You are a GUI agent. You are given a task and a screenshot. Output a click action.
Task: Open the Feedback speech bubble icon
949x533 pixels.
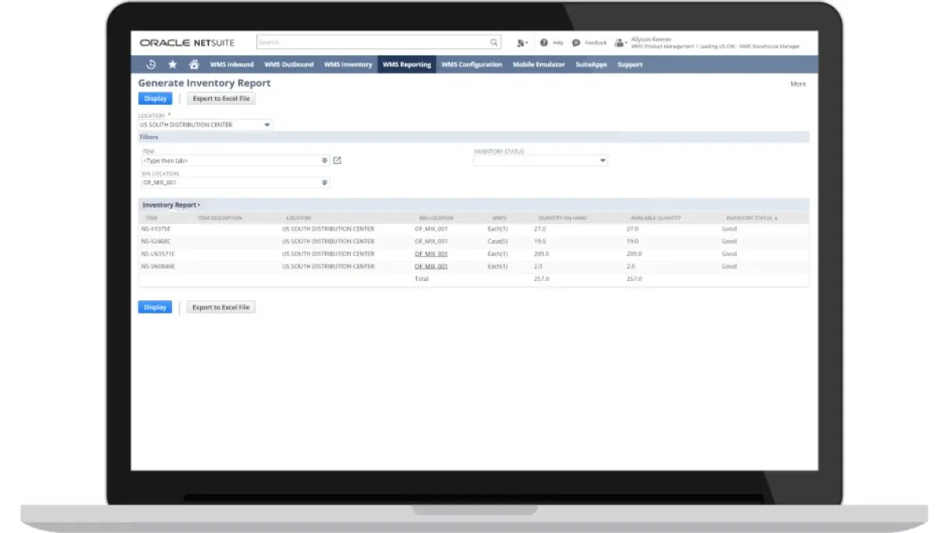[576, 43]
